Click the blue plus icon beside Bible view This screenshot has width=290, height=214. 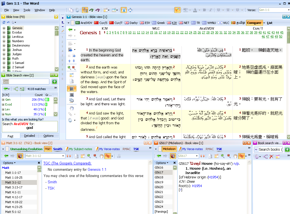tap(63, 18)
